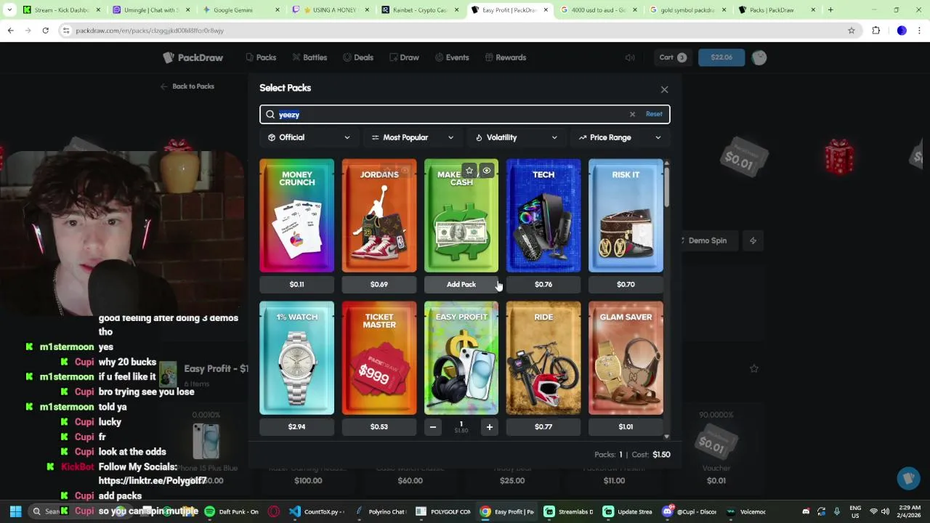930x523 pixels.
Task: Open Streamlabs taskbar item
Action: (571, 511)
